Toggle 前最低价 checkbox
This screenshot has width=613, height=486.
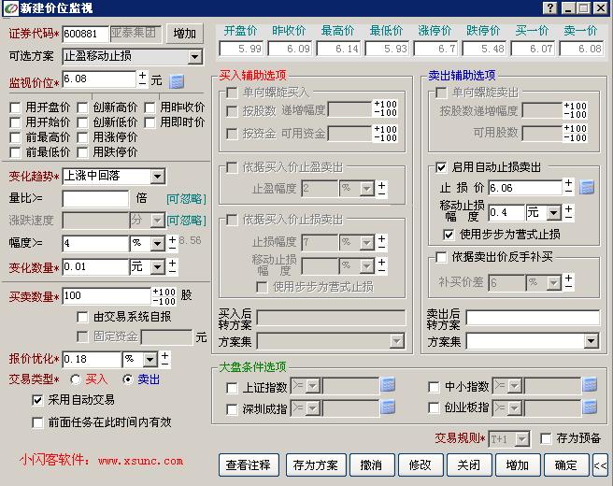point(15,152)
